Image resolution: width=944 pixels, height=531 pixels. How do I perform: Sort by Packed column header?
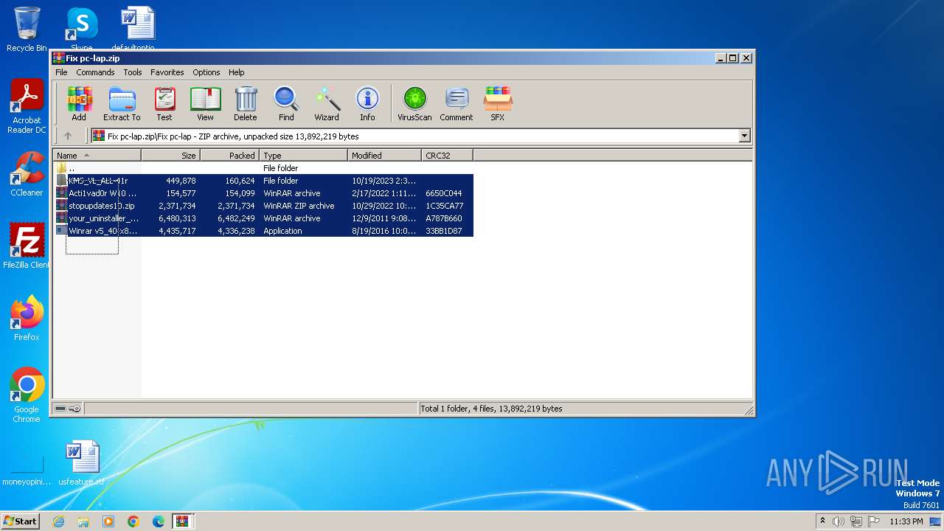pyautogui.click(x=229, y=156)
